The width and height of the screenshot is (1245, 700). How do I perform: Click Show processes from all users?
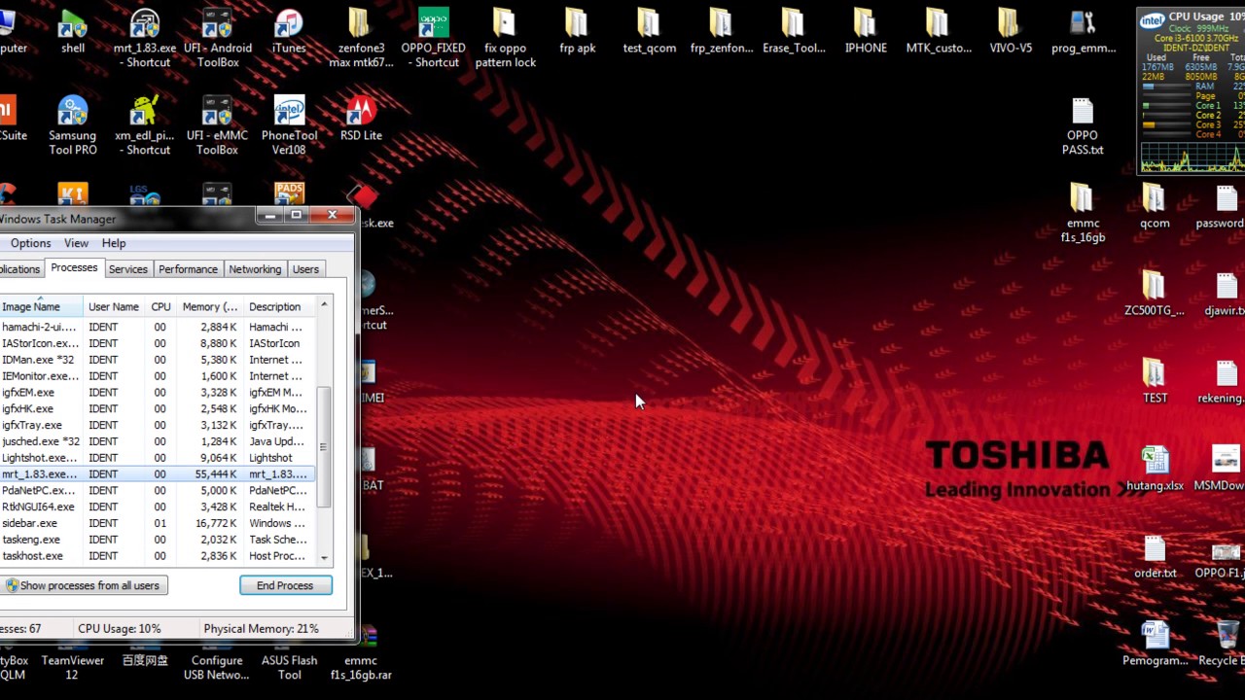pos(84,585)
